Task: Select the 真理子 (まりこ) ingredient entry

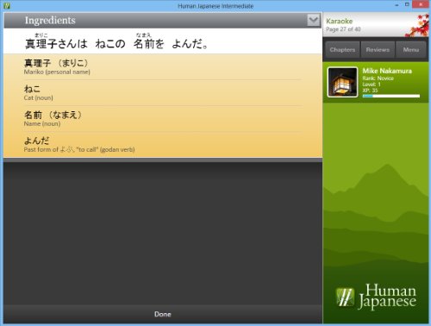Action: point(163,67)
